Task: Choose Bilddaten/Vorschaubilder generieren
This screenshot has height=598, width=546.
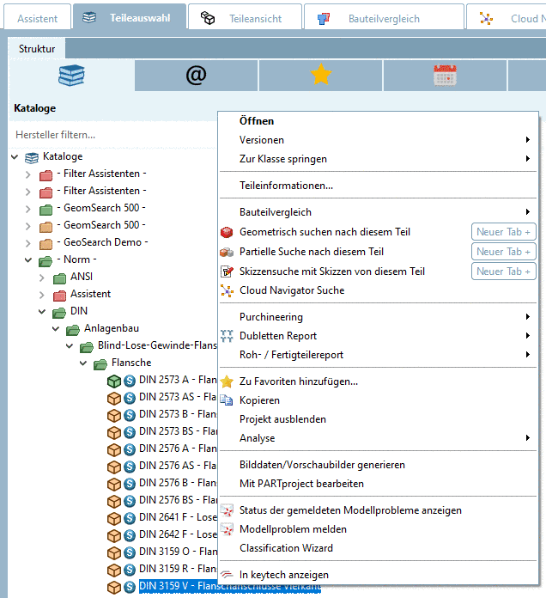Action: pyautogui.click(x=379, y=465)
